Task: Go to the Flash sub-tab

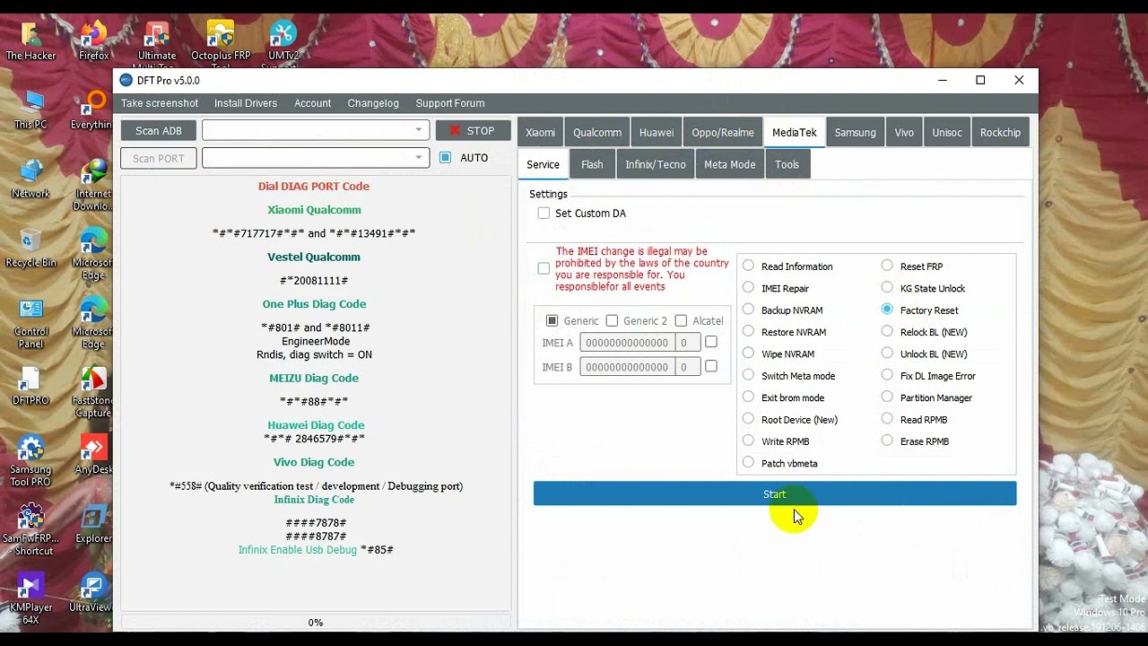Action: (x=592, y=165)
